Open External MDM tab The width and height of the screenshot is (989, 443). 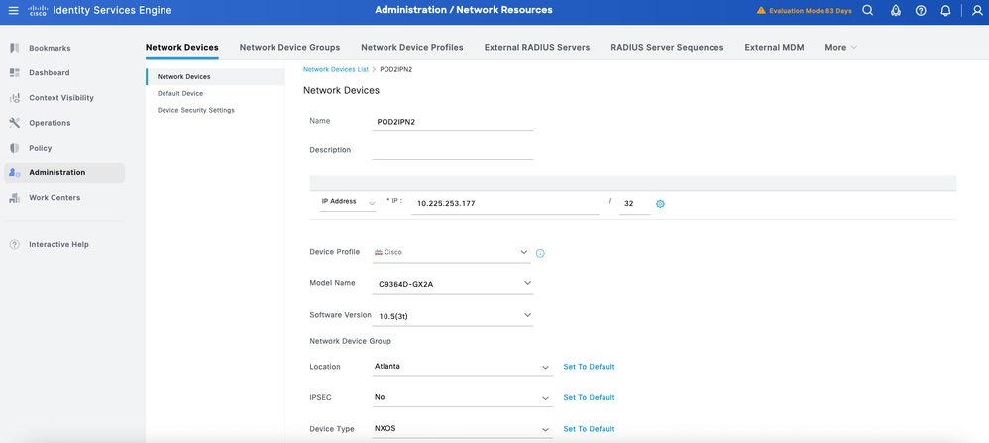point(774,47)
